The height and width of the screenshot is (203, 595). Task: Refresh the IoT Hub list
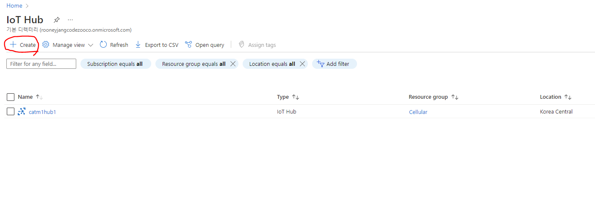pyautogui.click(x=114, y=45)
